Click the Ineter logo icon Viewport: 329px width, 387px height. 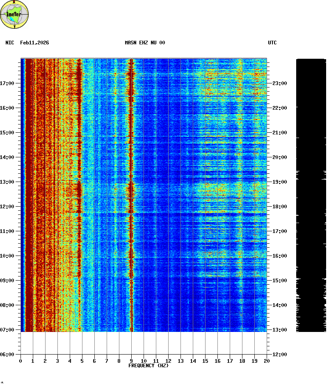coord(15,15)
